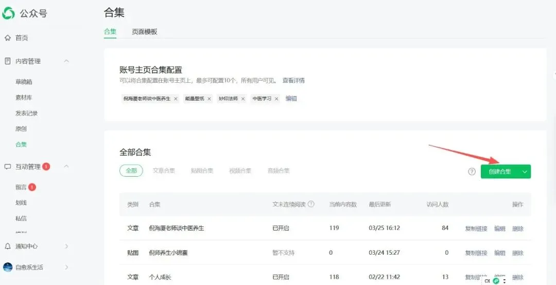Select the 贴图合集 filter
This screenshot has width=556, height=285.
[202, 170]
